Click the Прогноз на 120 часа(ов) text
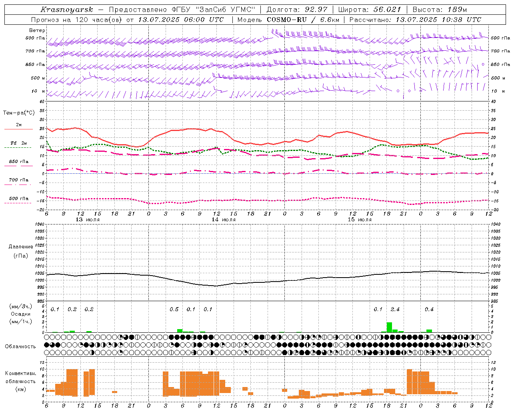512x409 pixels. coord(77,20)
